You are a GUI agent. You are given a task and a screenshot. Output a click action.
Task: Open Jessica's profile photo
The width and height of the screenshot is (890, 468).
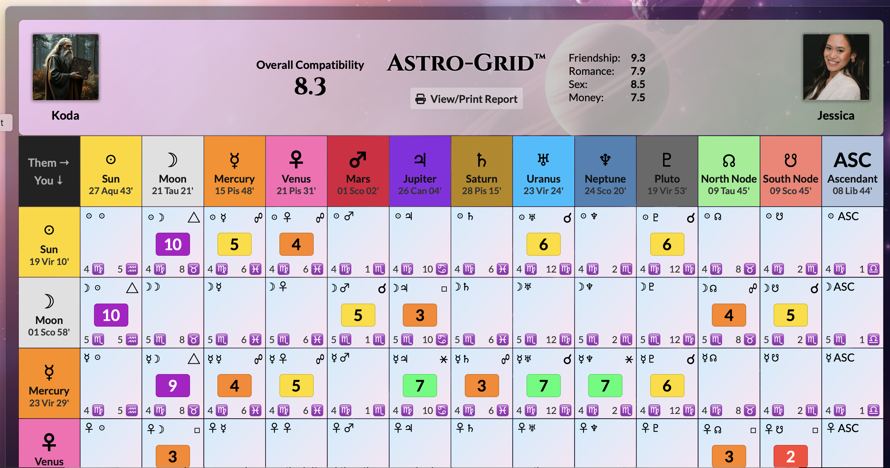pyautogui.click(x=836, y=67)
